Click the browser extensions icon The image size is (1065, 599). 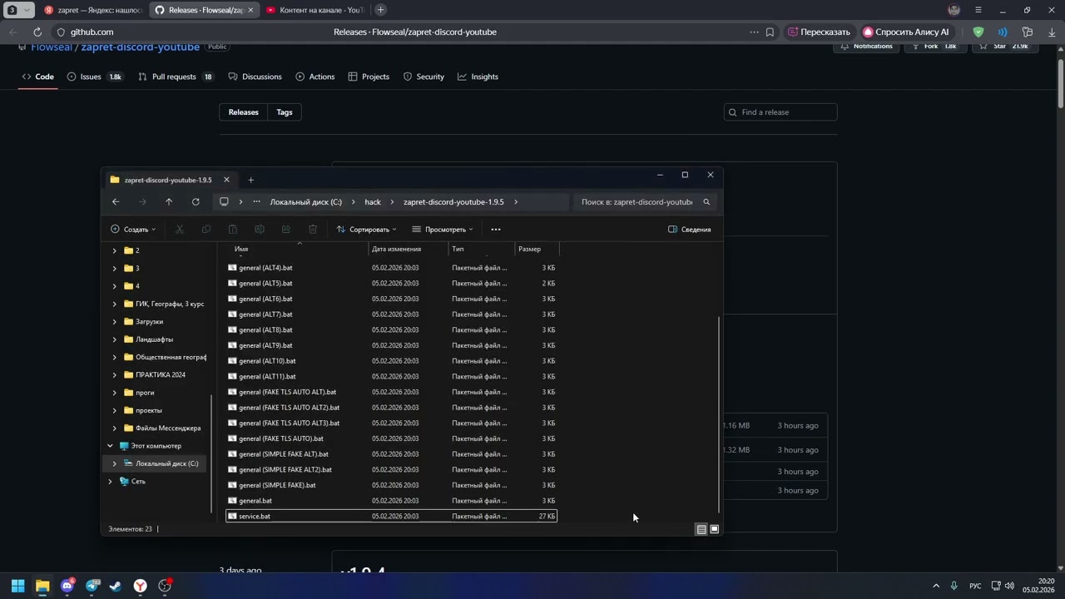1028,32
